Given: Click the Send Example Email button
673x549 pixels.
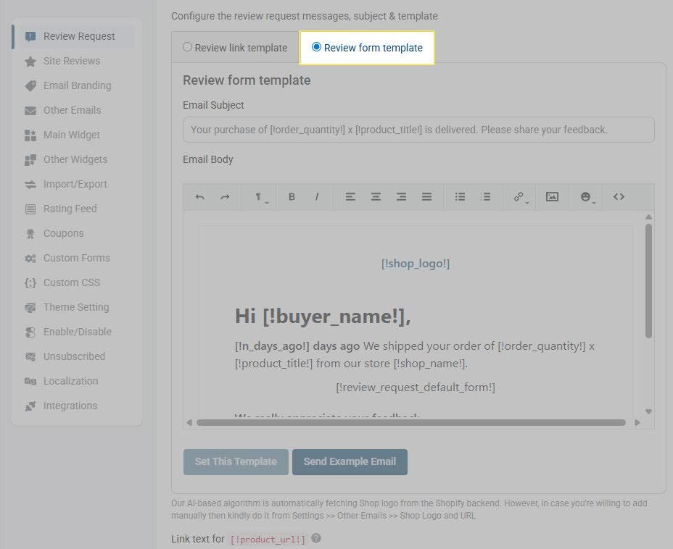Looking at the screenshot, I should 350,461.
